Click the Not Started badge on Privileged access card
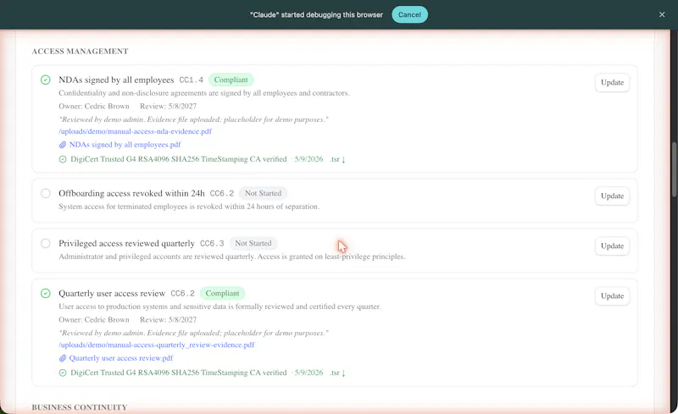This screenshot has width=678, height=414. [253, 243]
